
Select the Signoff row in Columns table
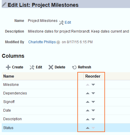66,102
